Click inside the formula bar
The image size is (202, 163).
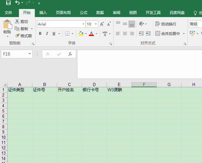point(140,64)
